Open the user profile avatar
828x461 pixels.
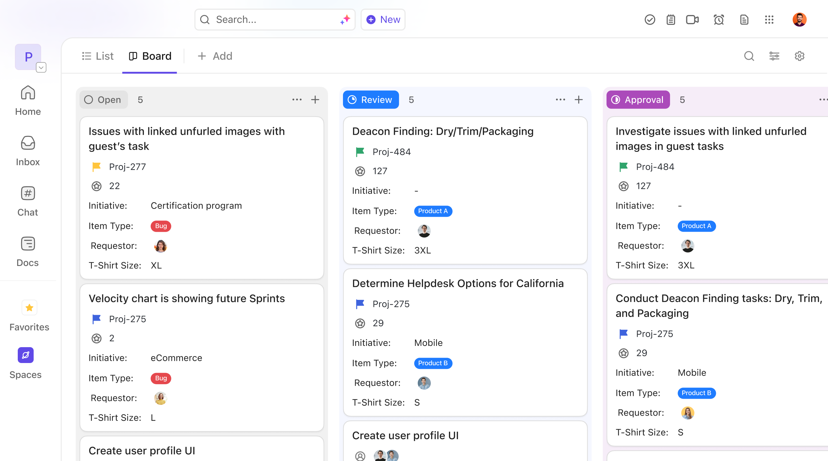tap(799, 20)
